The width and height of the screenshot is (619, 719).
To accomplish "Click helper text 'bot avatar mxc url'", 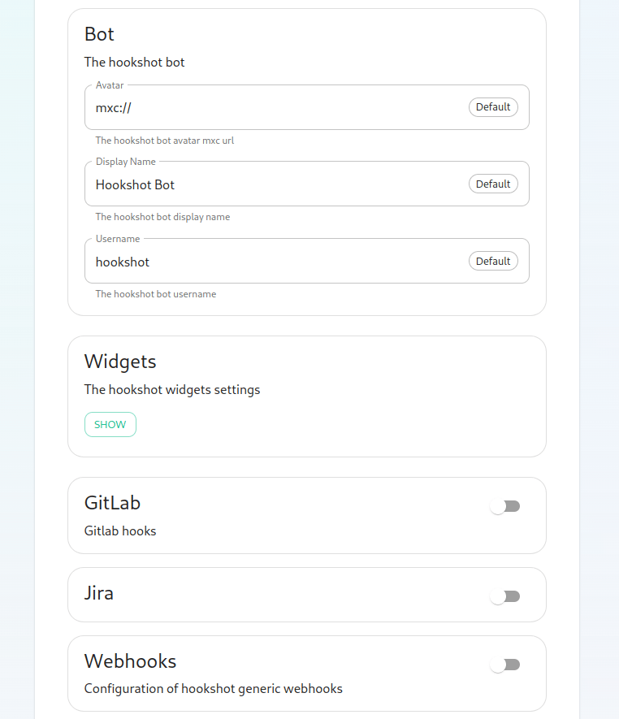I will (x=165, y=141).
